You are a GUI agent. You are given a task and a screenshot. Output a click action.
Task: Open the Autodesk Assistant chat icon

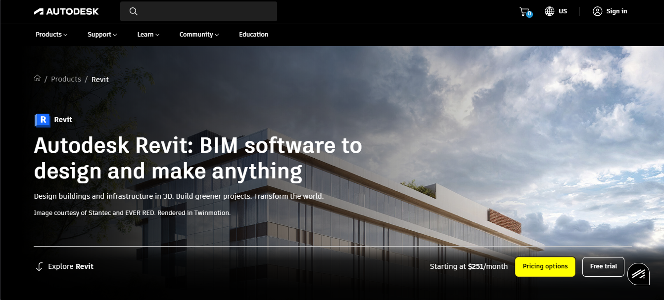tap(638, 274)
